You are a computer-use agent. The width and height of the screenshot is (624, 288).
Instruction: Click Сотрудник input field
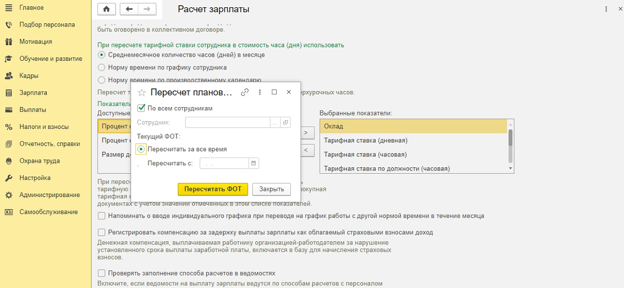click(228, 123)
